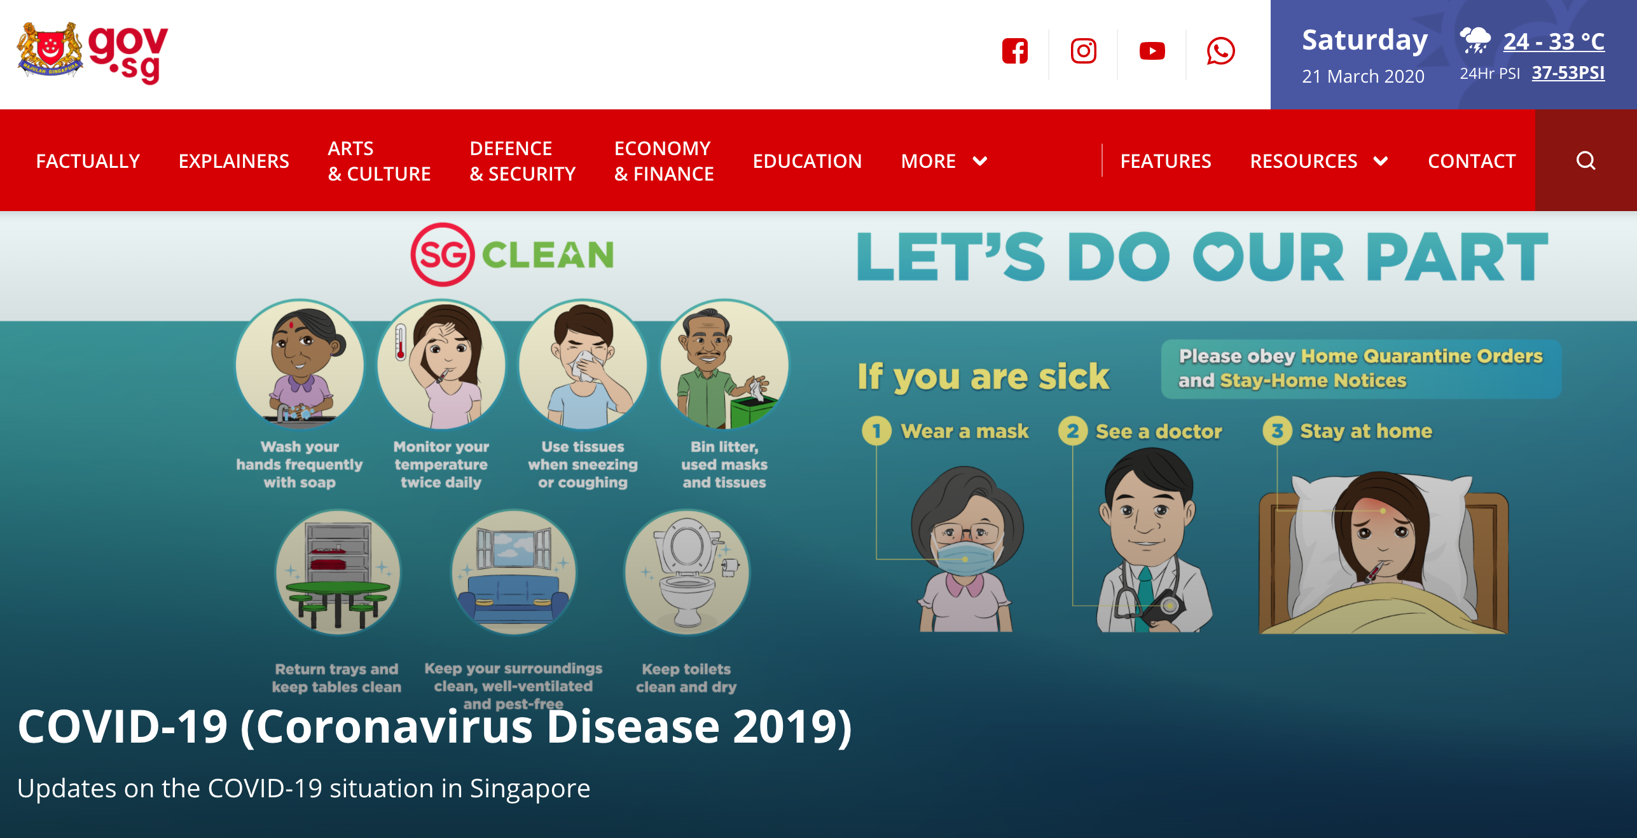Screen dimensions: 1637x838
Task: Expand the RESOURCES dropdown chevron
Action: [1381, 161]
